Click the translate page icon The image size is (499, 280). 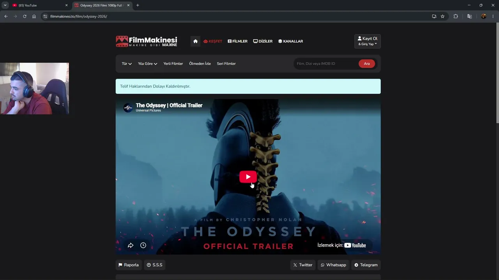[x=469, y=16]
